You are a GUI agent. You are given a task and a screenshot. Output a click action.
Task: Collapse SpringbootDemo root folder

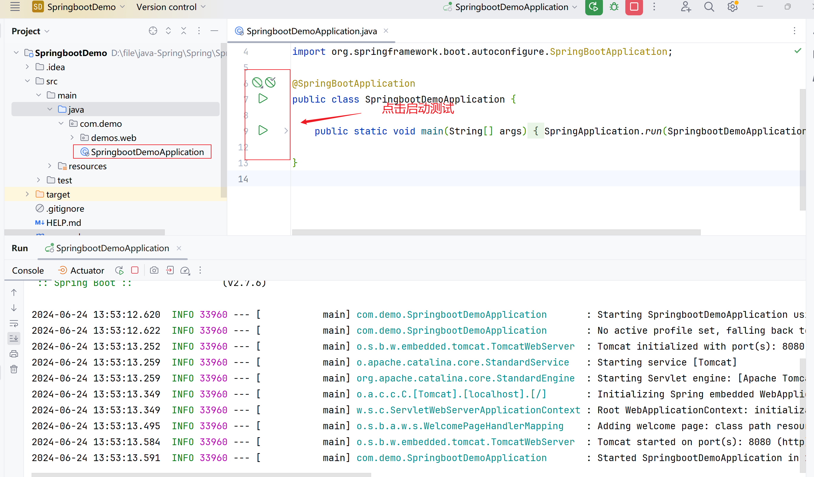click(x=16, y=52)
